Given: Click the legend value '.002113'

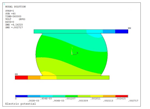Looking at the screenshot, I should coord(108,101).
